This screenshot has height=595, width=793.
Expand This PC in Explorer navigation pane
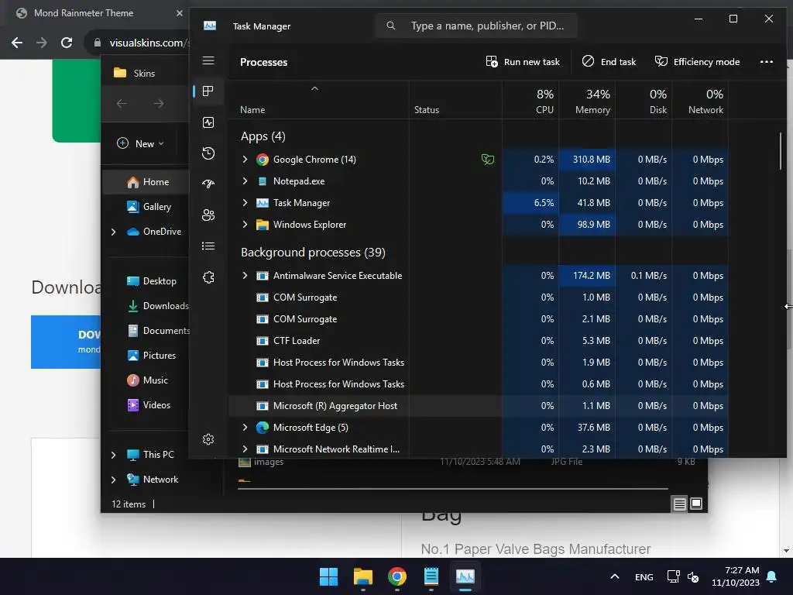click(x=114, y=455)
